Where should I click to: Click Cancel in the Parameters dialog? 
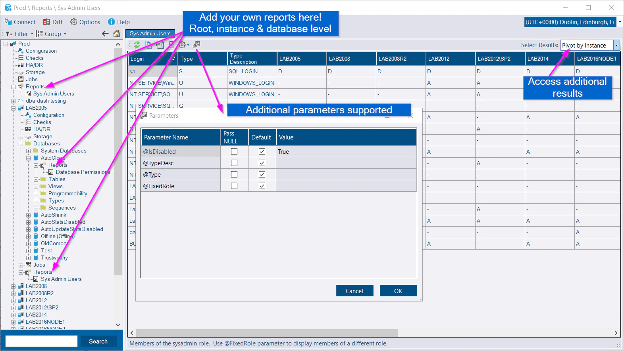[354, 291]
